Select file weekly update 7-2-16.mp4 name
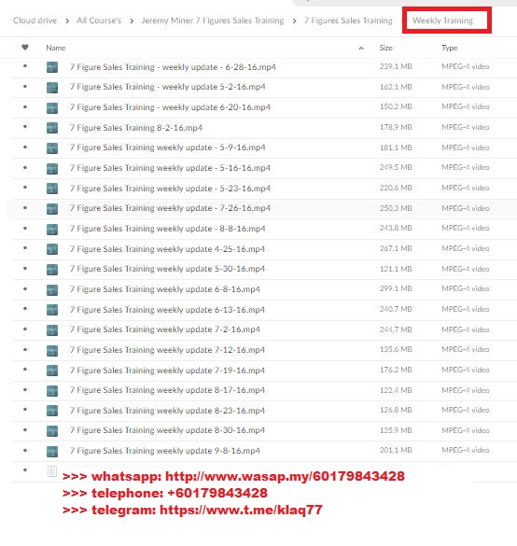 pyautogui.click(x=164, y=329)
